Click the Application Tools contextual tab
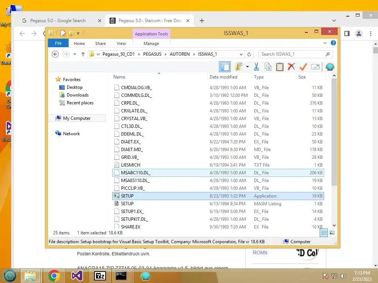The image size is (378, 283). 151,34
